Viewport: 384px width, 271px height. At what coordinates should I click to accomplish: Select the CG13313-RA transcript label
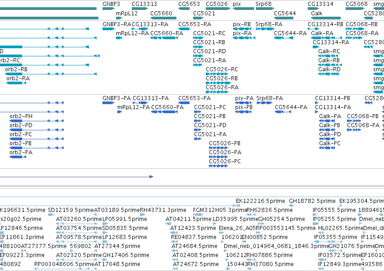(x=150, y=24)
